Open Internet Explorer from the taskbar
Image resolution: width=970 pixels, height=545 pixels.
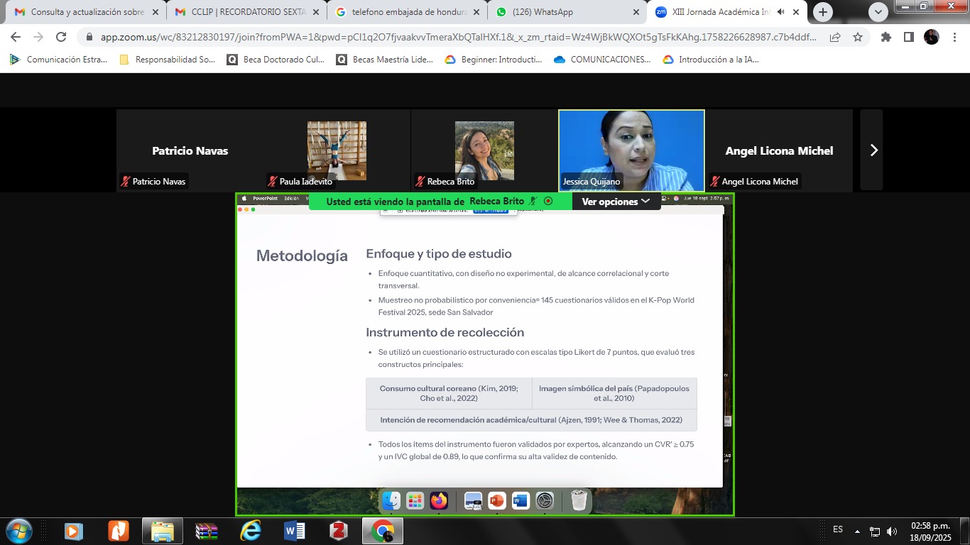click(251, 531)
